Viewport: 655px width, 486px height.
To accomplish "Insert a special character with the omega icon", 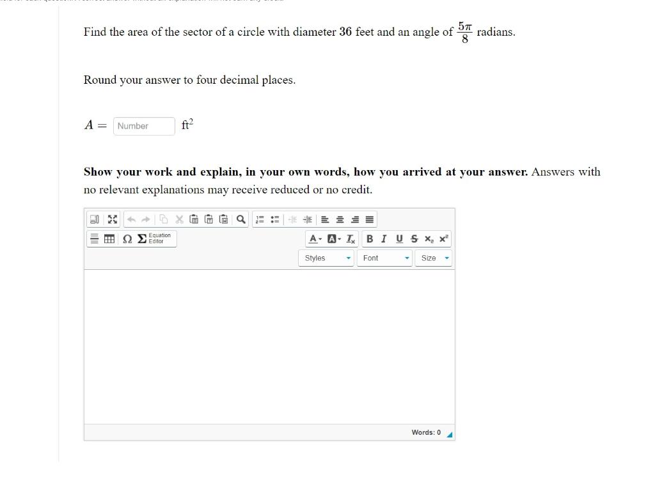I will [x=127, y=239].
